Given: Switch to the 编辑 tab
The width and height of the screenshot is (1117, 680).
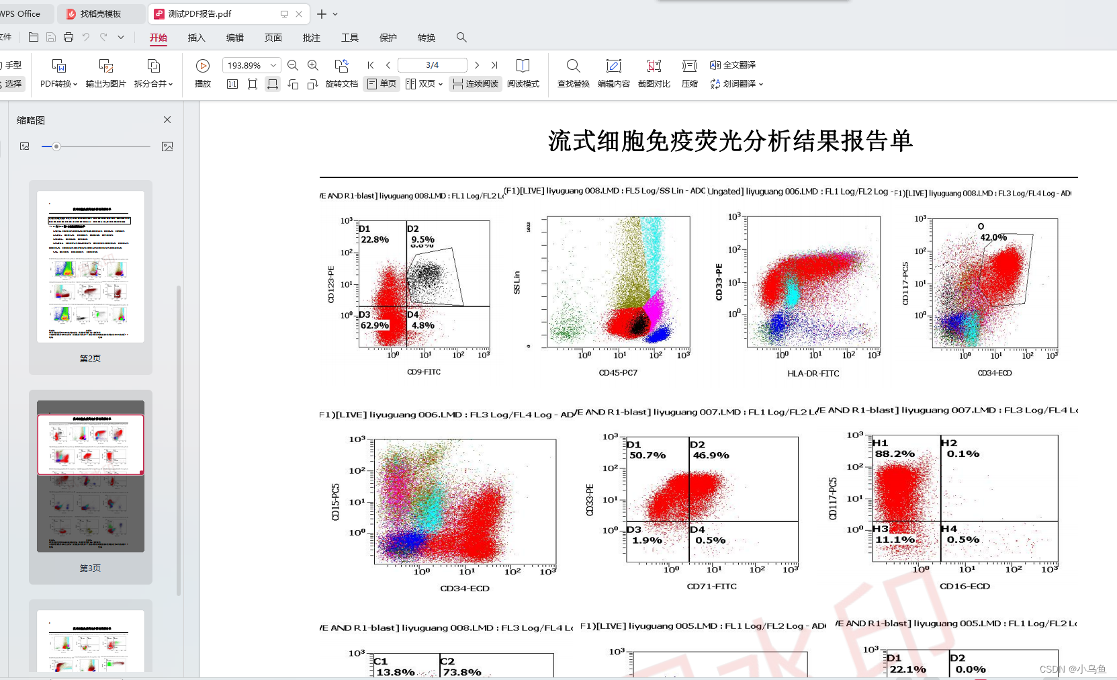Looking at the screenshot, I should 235,38.
